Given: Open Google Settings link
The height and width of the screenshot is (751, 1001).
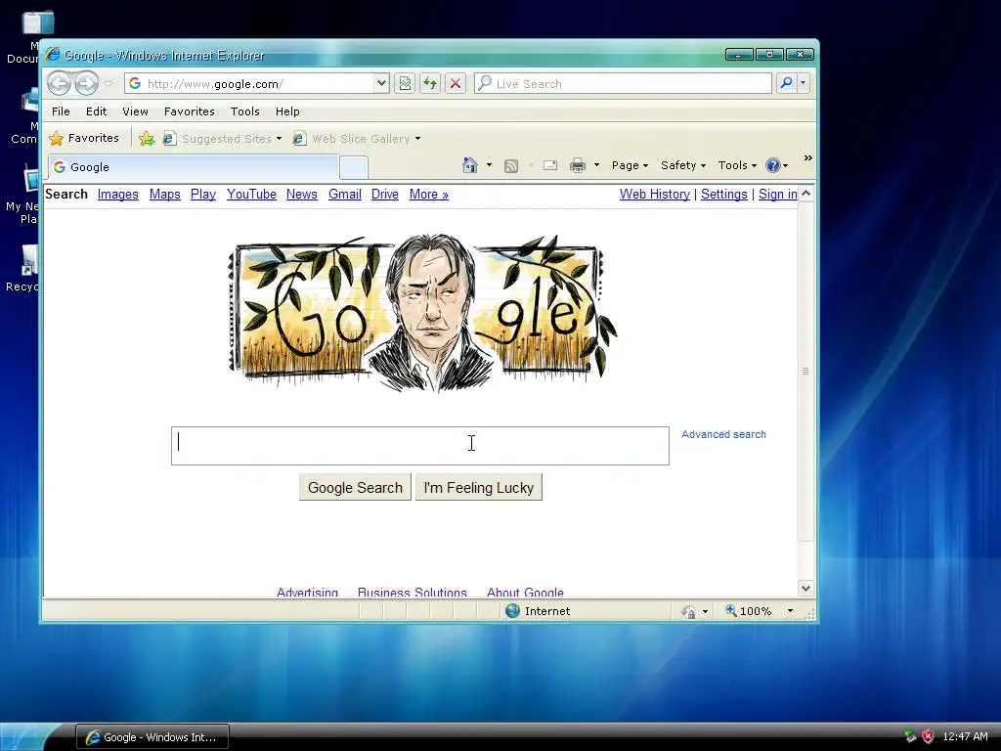Looking at the screenshot, I should 724,195.
